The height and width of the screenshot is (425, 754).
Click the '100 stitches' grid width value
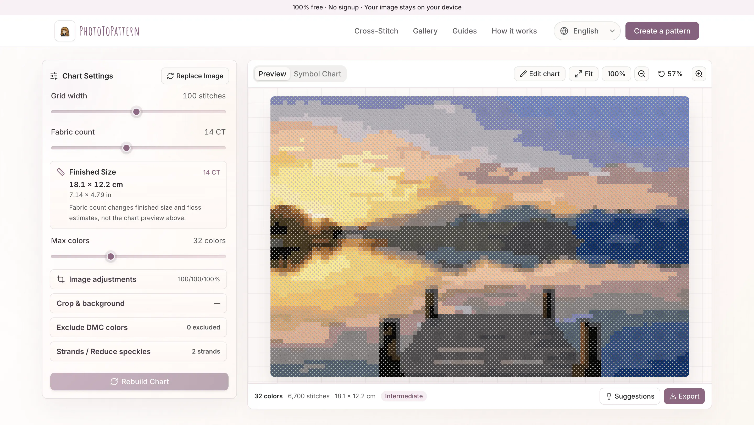click(204, 96)
